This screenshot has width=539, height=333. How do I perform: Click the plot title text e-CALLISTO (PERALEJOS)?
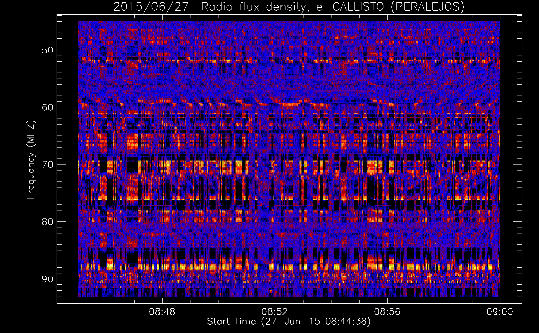(x=390, y=7)
